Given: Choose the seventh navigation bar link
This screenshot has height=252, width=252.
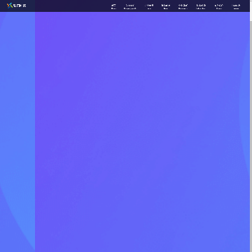Looking at the screenshot, I should click(219, 7).
